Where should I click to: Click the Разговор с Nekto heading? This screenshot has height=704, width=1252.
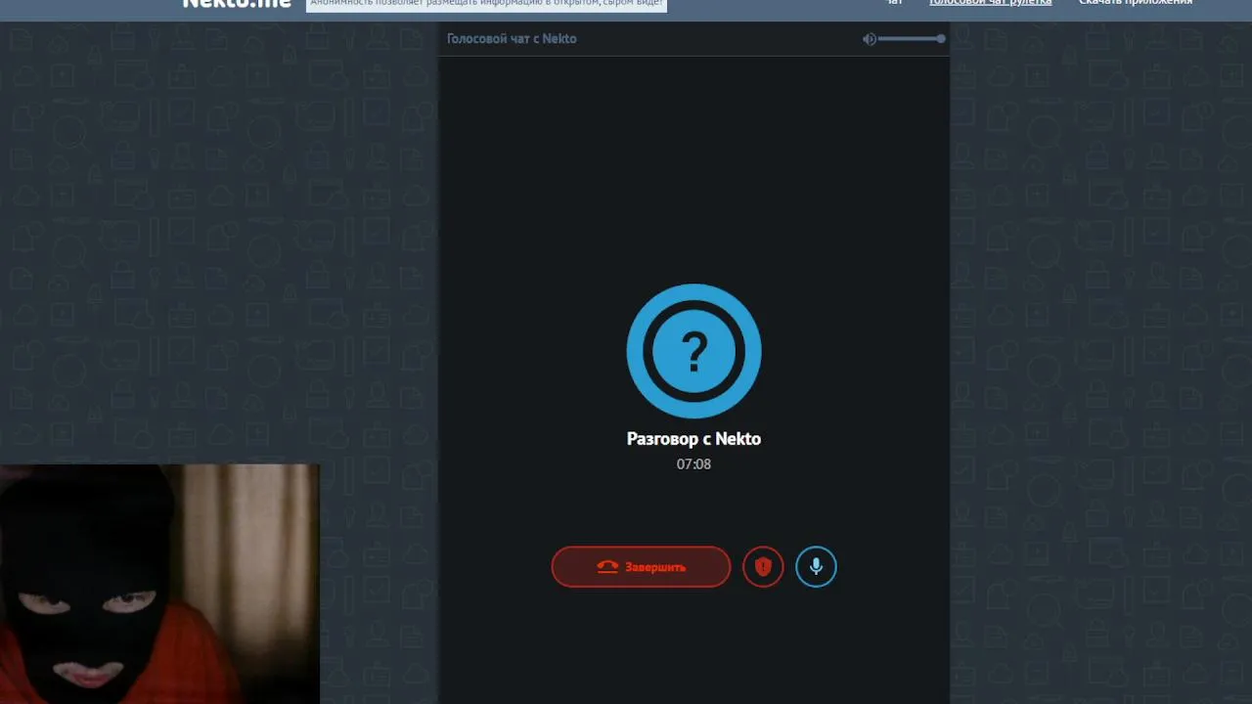[x=693, y=439]
